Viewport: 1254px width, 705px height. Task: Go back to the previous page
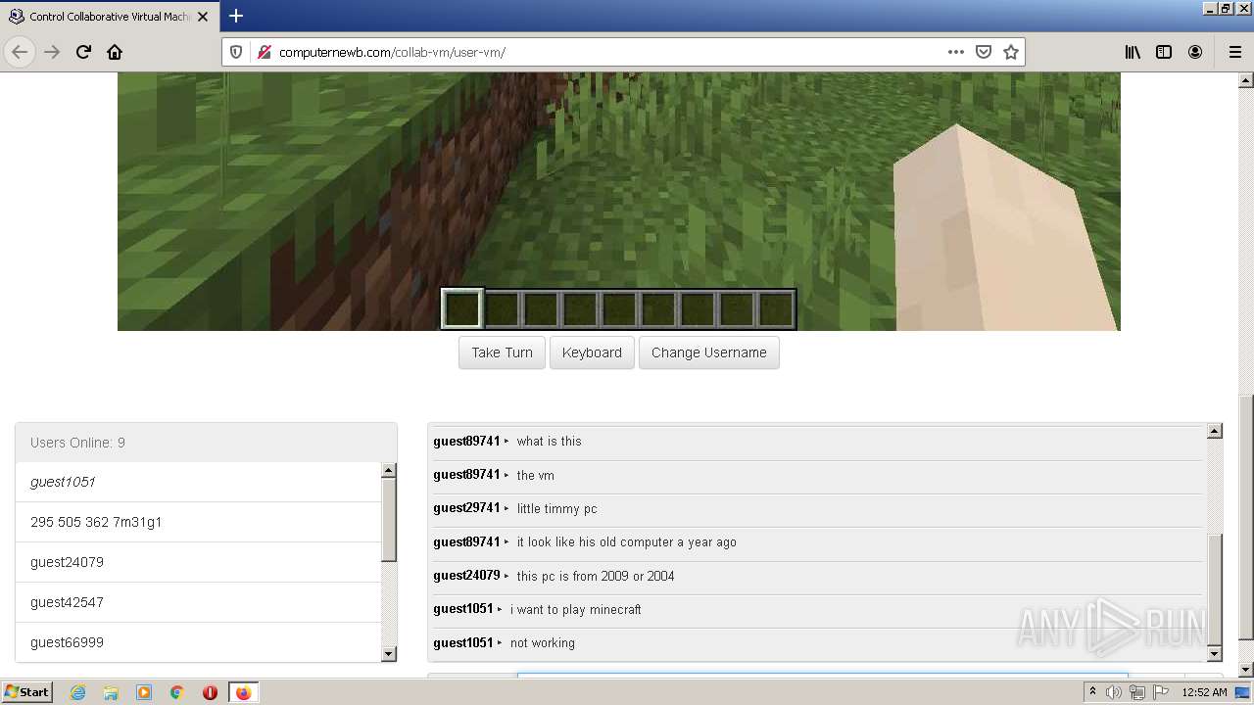point(20,52)
